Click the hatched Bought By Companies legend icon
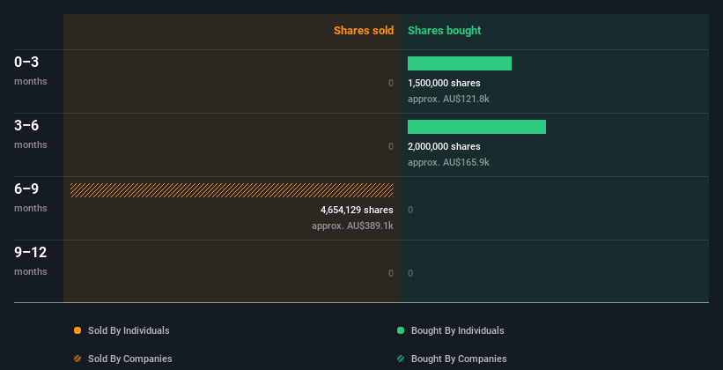 (x=401, y=359)
